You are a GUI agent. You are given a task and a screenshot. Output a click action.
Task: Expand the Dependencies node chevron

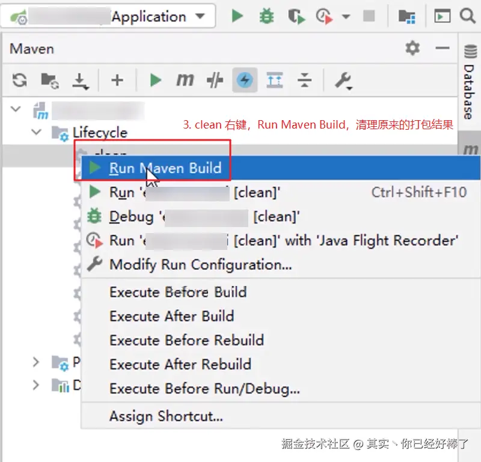[x=35, y=384]
